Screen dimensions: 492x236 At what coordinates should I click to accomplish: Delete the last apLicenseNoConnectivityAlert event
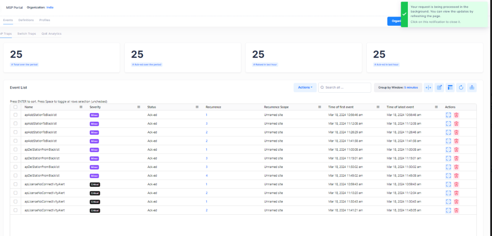pos(456,210)
